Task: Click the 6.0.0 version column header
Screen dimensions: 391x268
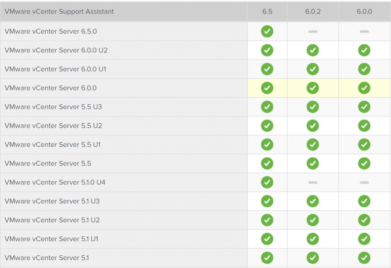Action: (364, 11)
